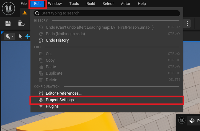Open the selection mode dropdown
This screenshot has height=131, width=200.
tap(9, 36)
